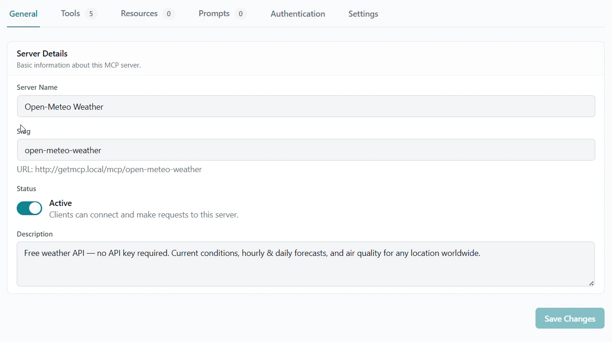This screenshot has width=612, height=342.
Task: Toggle the Active status switch
Action: (x=29, y=208)
